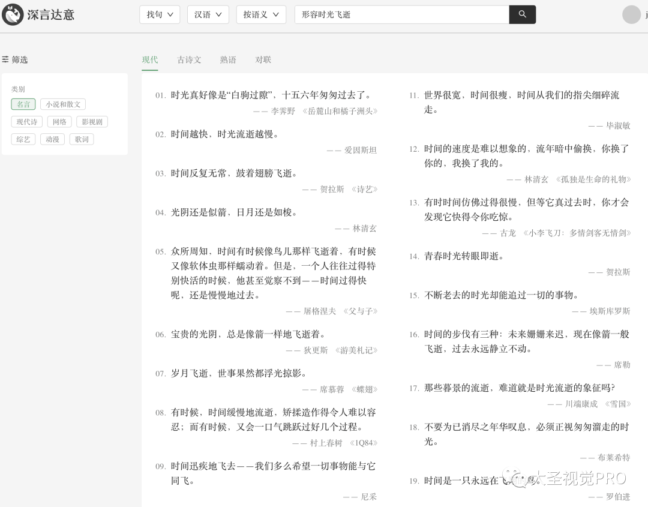The image size is (648, 507).
Task: Expand the 汉语 language dropdown
Action: click(208, 14)
